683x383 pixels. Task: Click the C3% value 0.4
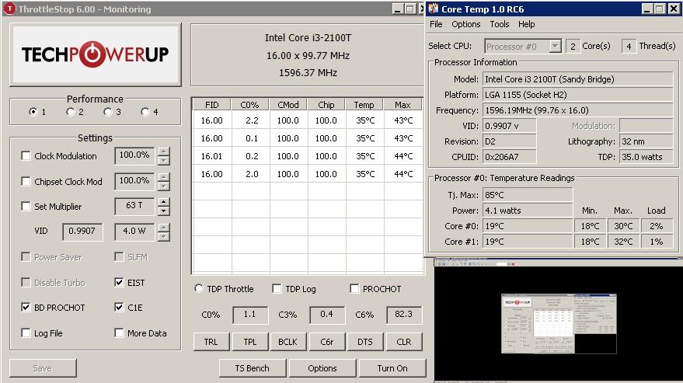tap(327, 315)
